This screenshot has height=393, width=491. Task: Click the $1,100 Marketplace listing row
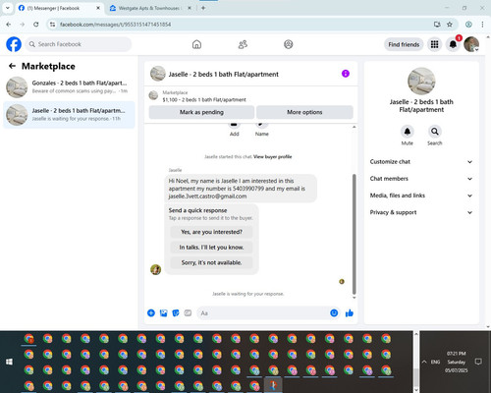point(250,96)
